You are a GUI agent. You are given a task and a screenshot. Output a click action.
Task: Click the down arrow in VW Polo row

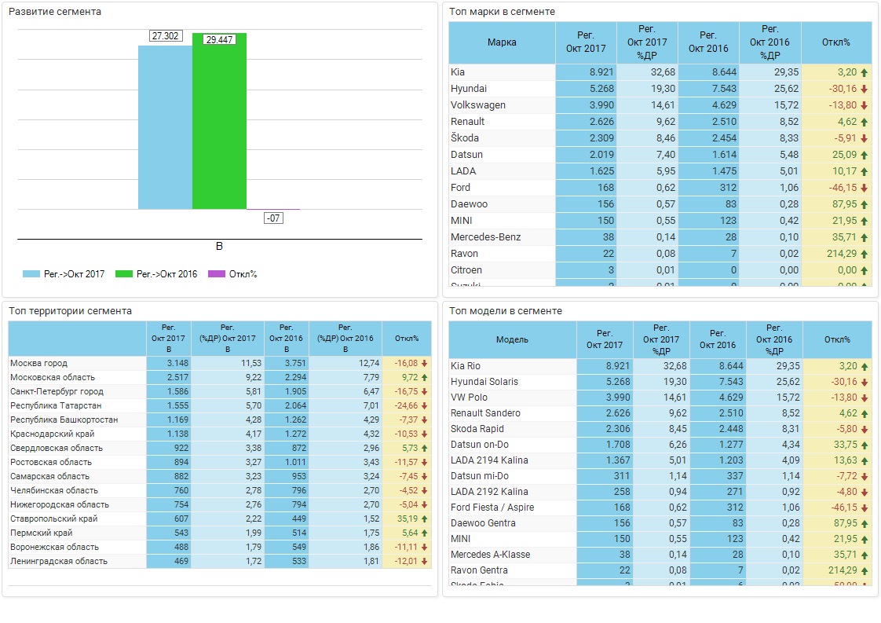click(x=865, y=398)
